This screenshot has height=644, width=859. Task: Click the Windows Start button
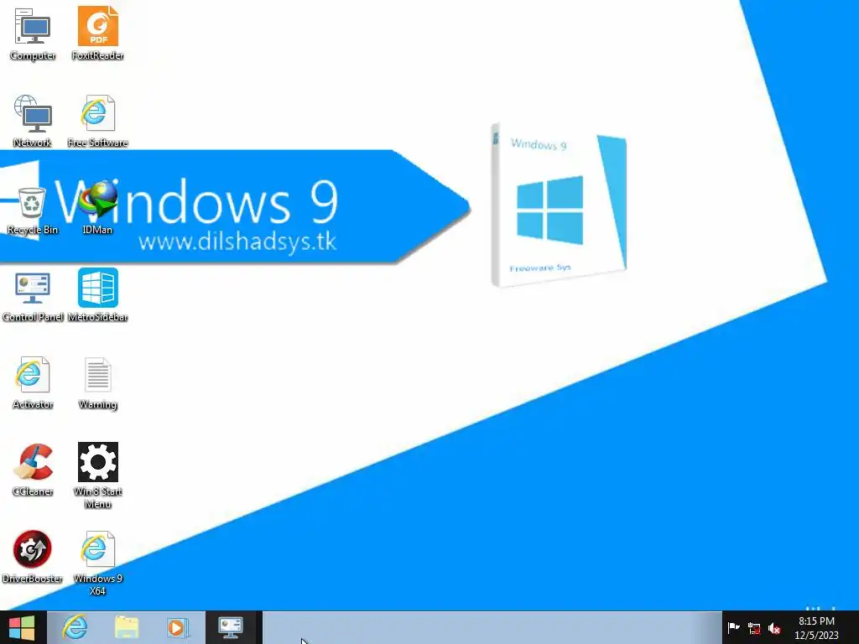[22, 627]
